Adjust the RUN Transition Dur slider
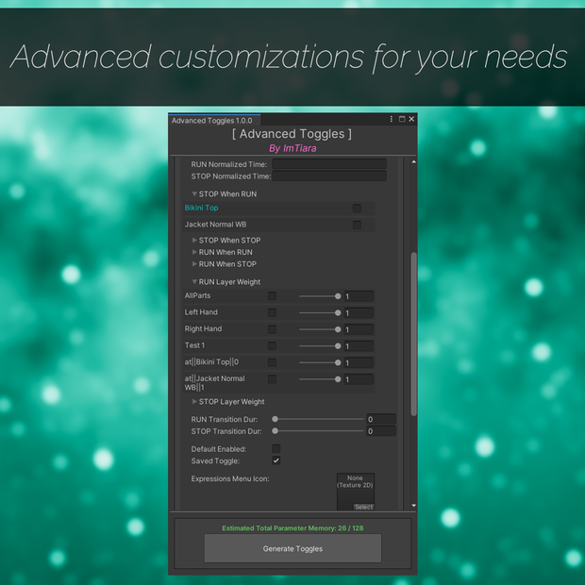 [x=319, y=419]
